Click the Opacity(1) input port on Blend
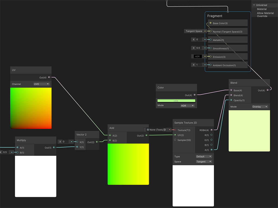The height and width of the screenshot is (208, 278). click(231, 100)
